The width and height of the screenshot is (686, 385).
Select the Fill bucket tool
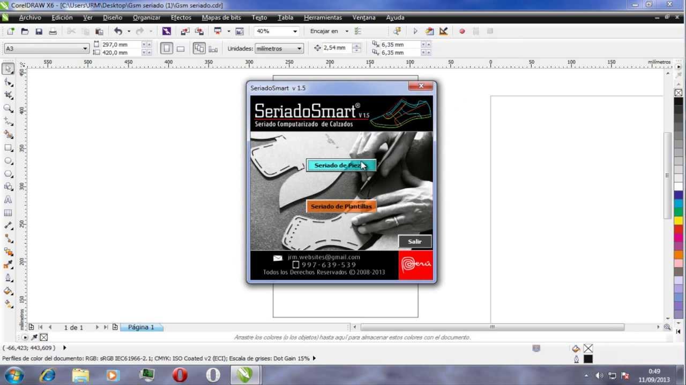point(8,291)
